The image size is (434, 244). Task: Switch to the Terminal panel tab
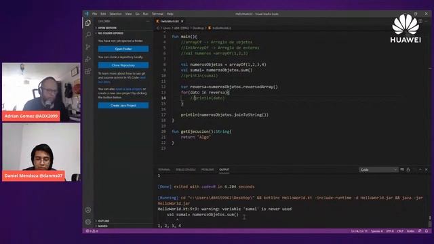pyautogui.click(x=164, y=169)
